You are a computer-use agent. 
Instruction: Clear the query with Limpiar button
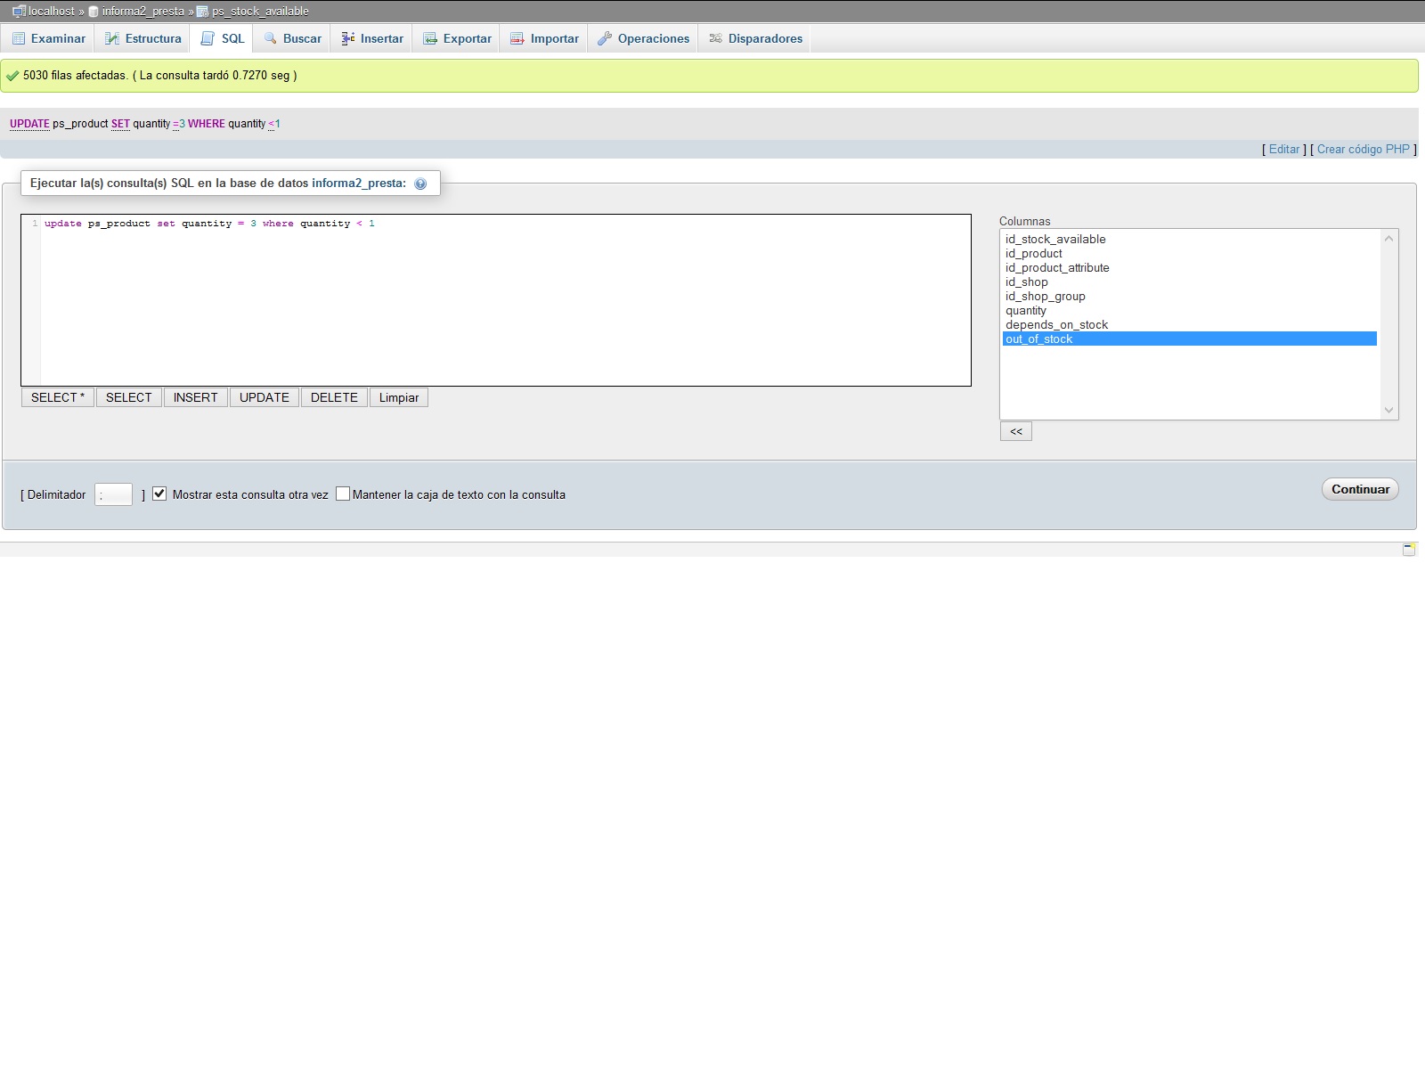pos(399,397)
